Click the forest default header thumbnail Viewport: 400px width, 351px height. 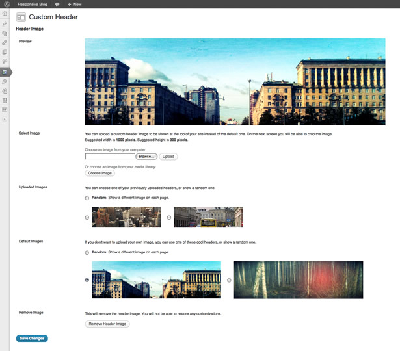[x=299, y=280]
